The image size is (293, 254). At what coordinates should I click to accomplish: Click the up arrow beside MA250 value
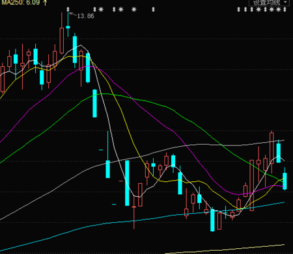(45, 3)
